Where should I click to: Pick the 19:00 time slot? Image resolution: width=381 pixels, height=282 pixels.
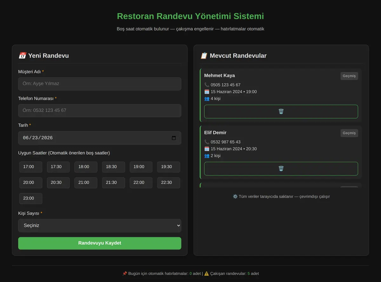tap(141, 167)
